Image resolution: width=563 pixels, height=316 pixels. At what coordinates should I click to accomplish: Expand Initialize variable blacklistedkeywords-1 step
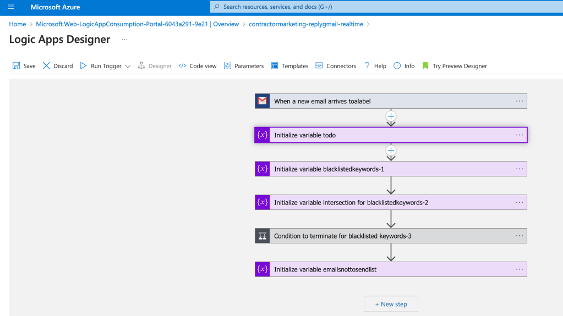click(x=391, y=169)
